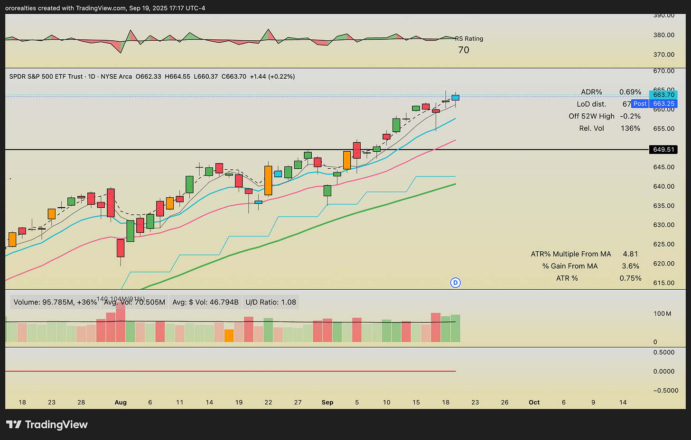Image resolution: width=691 pixels, height=440 pixels.
Task: Click the 28 date axis label
Action: tap(81, 402)
